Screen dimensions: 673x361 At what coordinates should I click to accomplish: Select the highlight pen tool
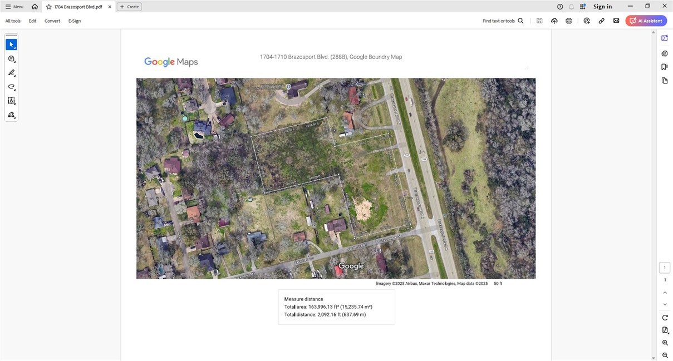[x=11, y=73]
